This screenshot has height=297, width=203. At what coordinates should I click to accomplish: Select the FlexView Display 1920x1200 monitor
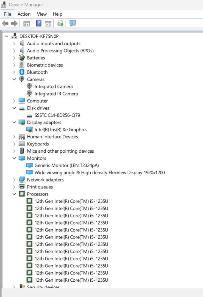(x=99, y=172)
